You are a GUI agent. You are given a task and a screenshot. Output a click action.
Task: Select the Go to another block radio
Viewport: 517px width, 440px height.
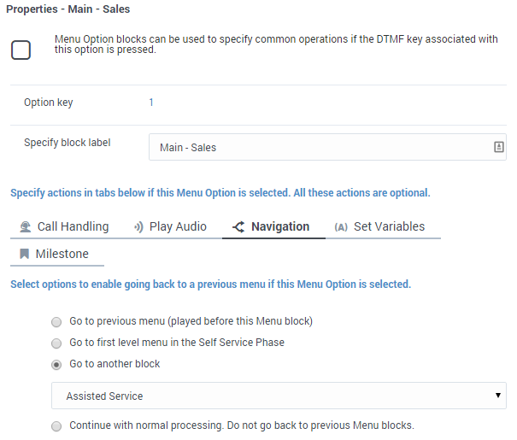[56, 365]
